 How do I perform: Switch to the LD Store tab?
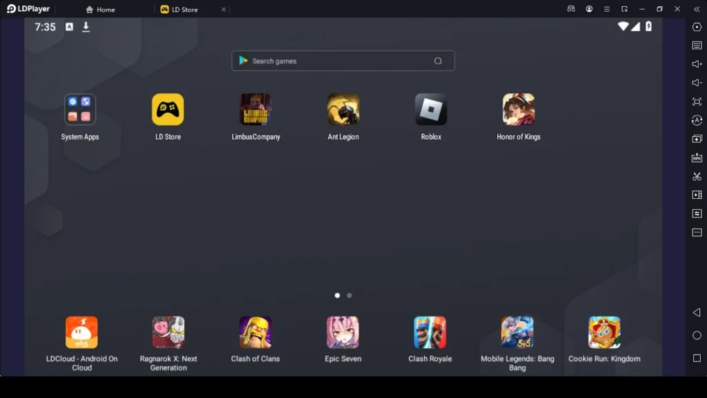(180, 10)
